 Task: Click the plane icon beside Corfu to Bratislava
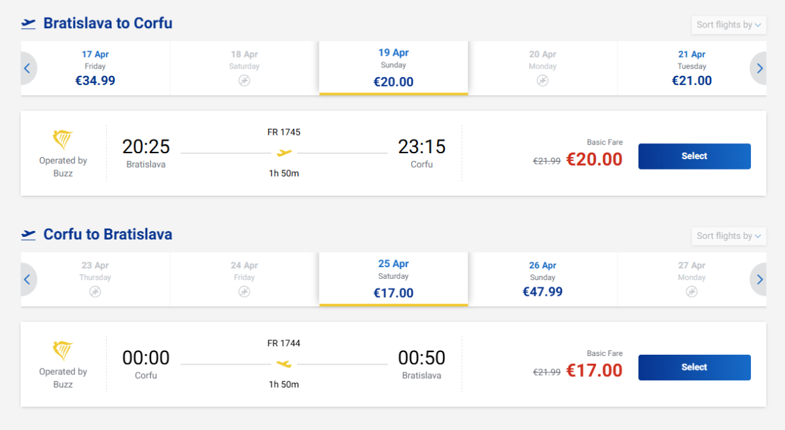(x=28, y=234)
